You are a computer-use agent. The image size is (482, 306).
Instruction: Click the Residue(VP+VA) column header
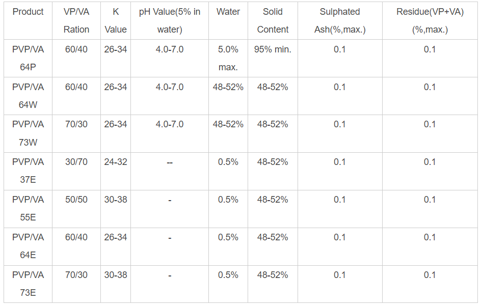click(x=430, y=20)
